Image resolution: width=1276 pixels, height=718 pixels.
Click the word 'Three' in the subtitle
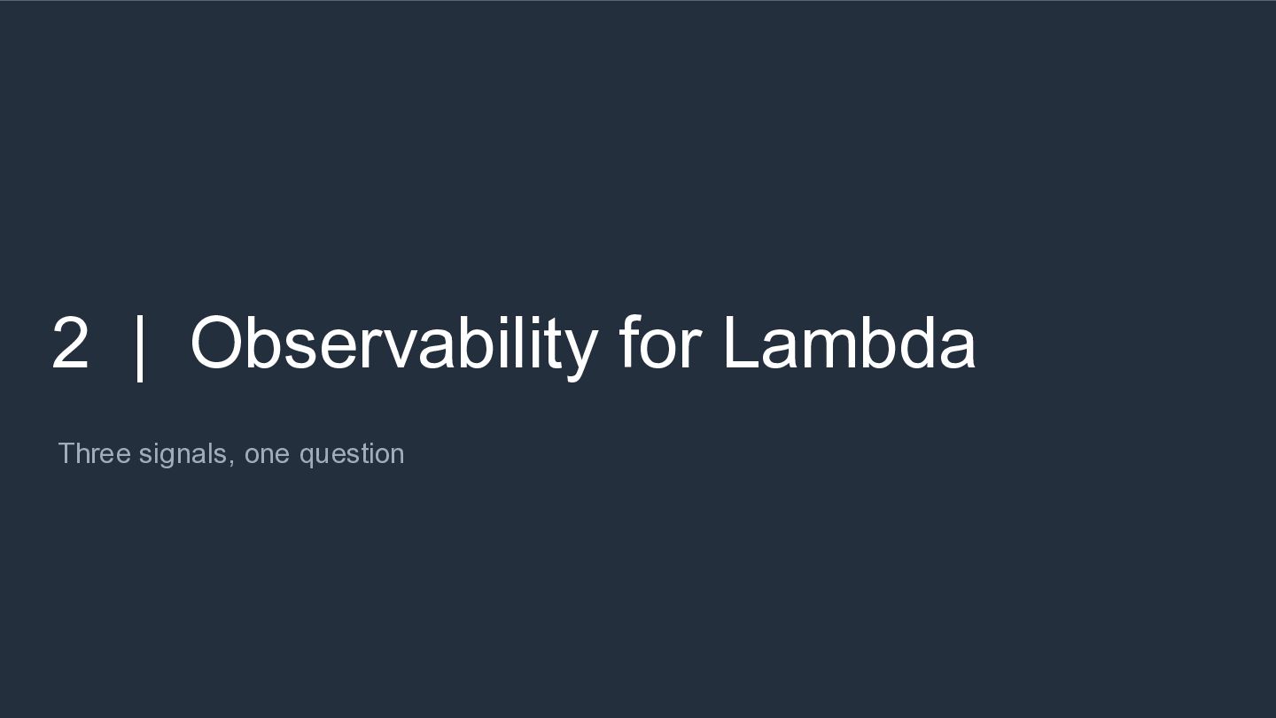(94, 453)
